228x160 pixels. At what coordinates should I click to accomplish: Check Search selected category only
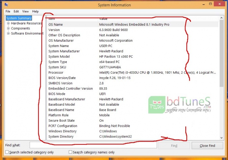click(x=7, y=152)
